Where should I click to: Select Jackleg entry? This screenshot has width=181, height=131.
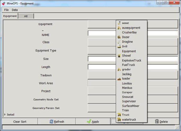(x=131, y=74)
